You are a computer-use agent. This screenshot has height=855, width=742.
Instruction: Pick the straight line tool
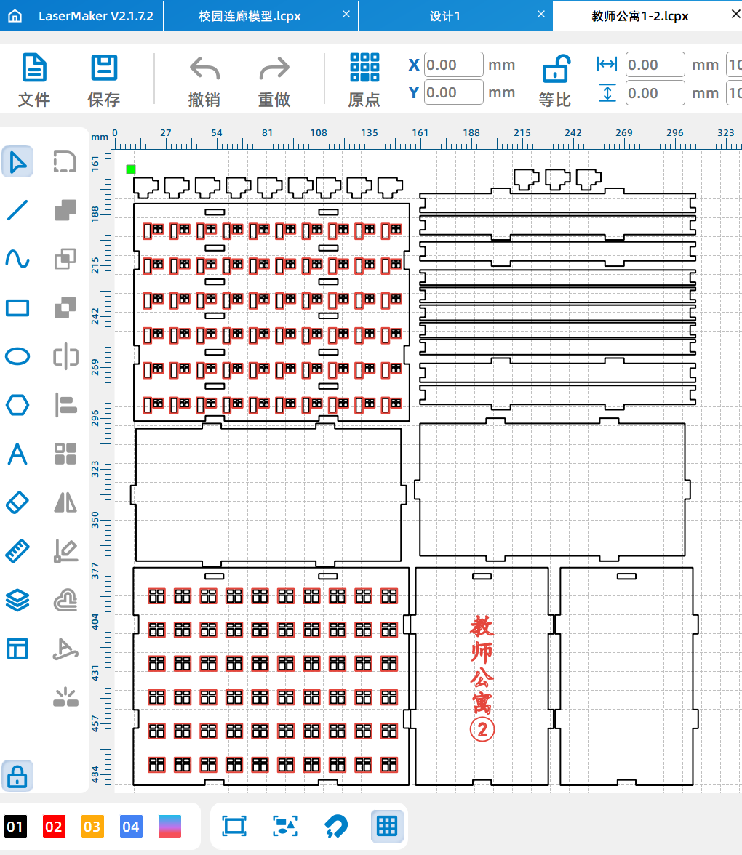coord(17,210)
